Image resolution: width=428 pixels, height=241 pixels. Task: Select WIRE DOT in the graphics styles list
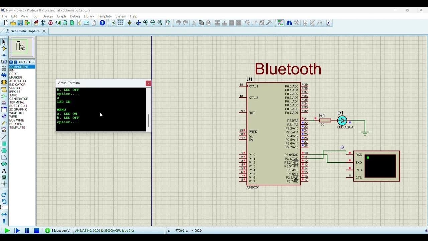pyautogui.click(x=22, y=113)
